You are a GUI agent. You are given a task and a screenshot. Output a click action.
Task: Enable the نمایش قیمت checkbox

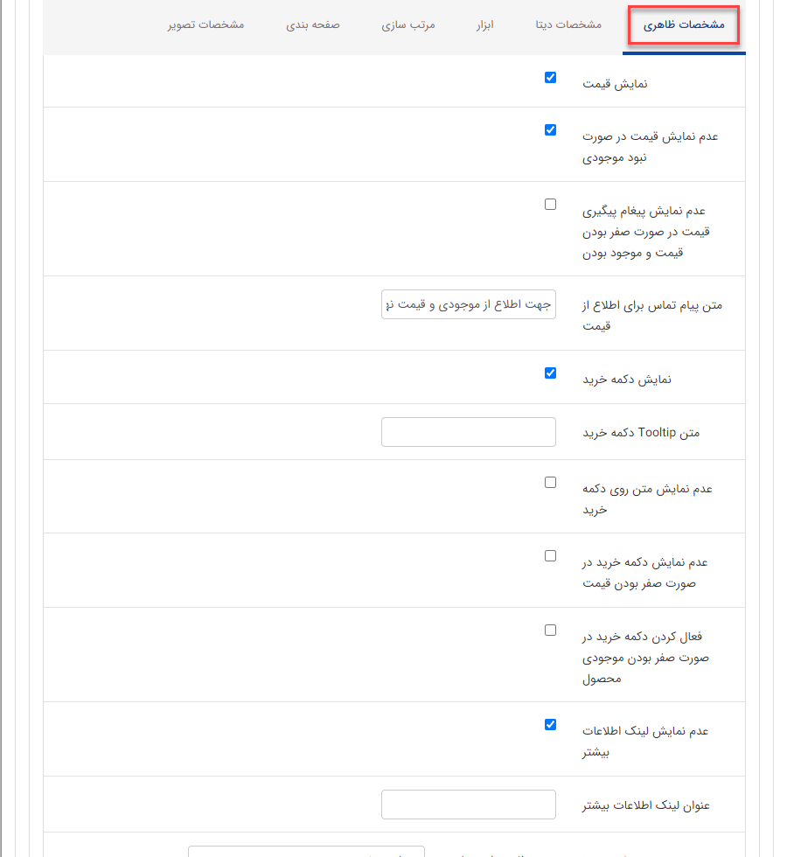coord(550,77)
